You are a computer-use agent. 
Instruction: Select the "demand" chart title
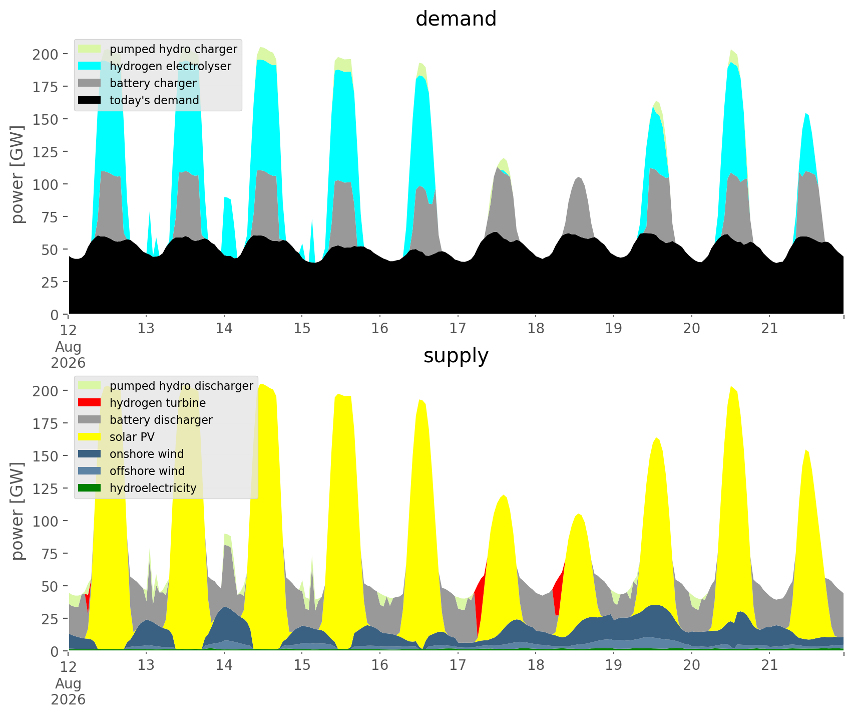(456, 19)
